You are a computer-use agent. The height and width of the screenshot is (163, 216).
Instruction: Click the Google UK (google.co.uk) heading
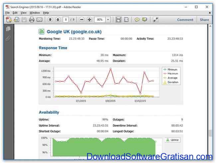pos(74,32)
